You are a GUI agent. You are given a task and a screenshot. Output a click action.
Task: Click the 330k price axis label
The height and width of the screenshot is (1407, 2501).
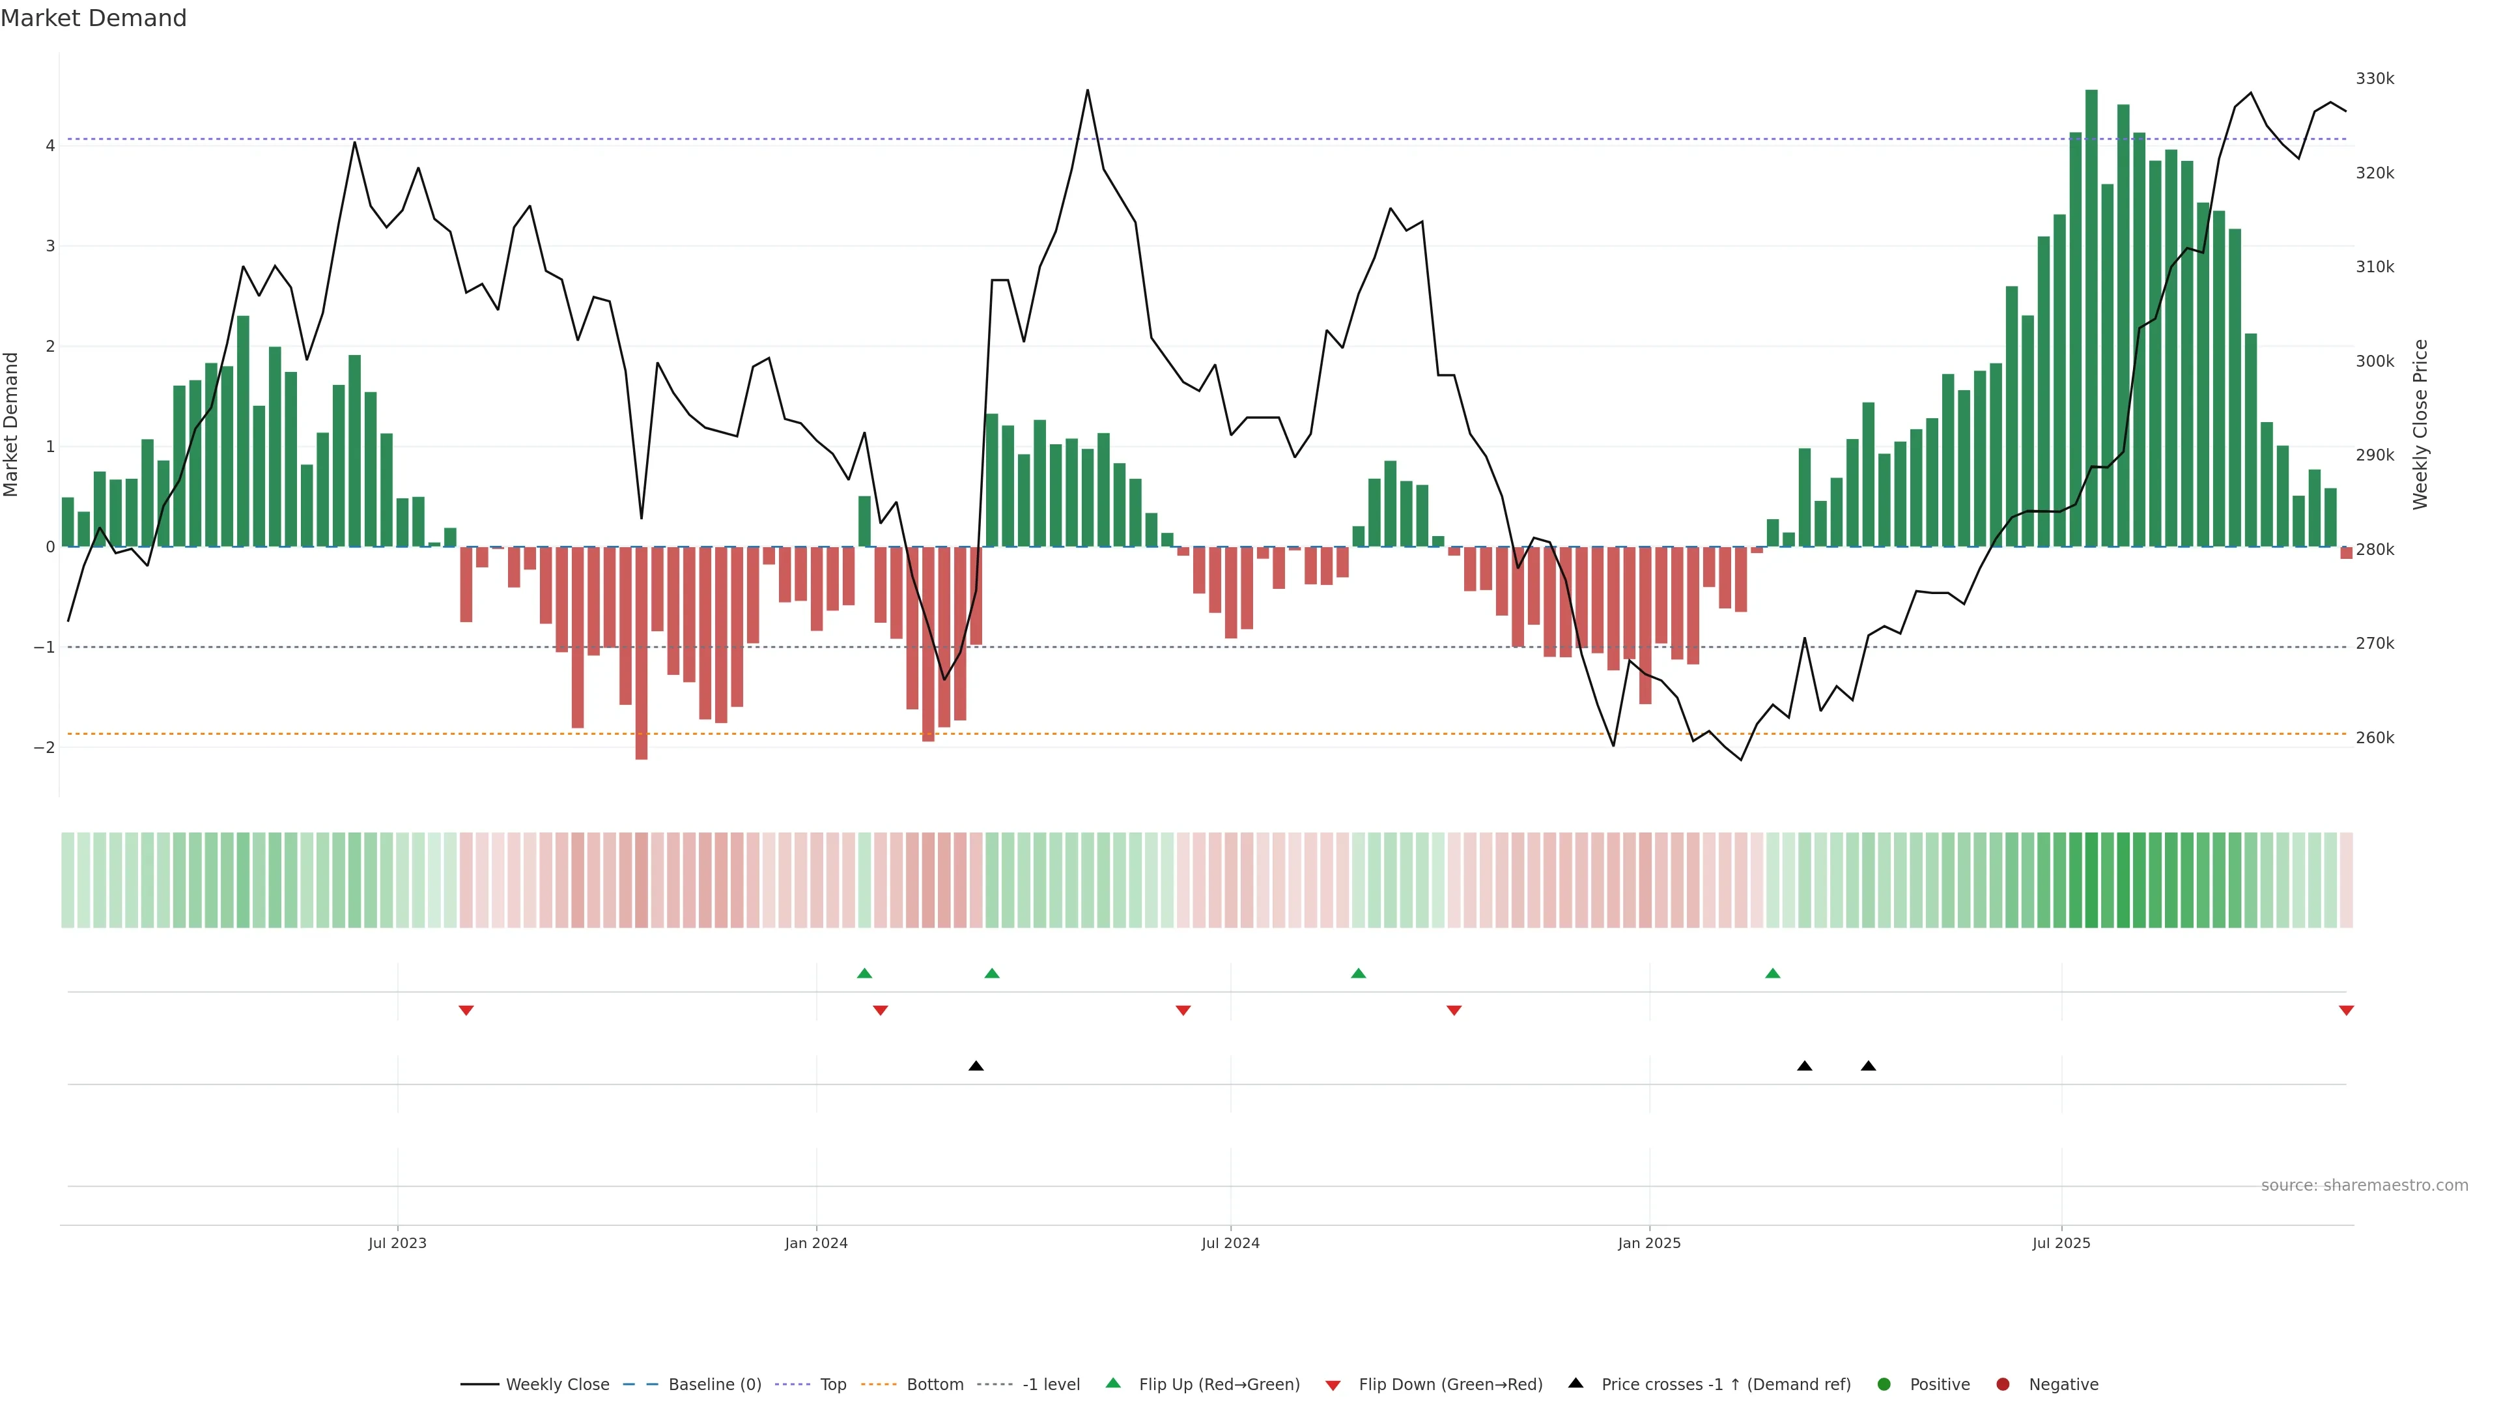tap(2375, 79)
